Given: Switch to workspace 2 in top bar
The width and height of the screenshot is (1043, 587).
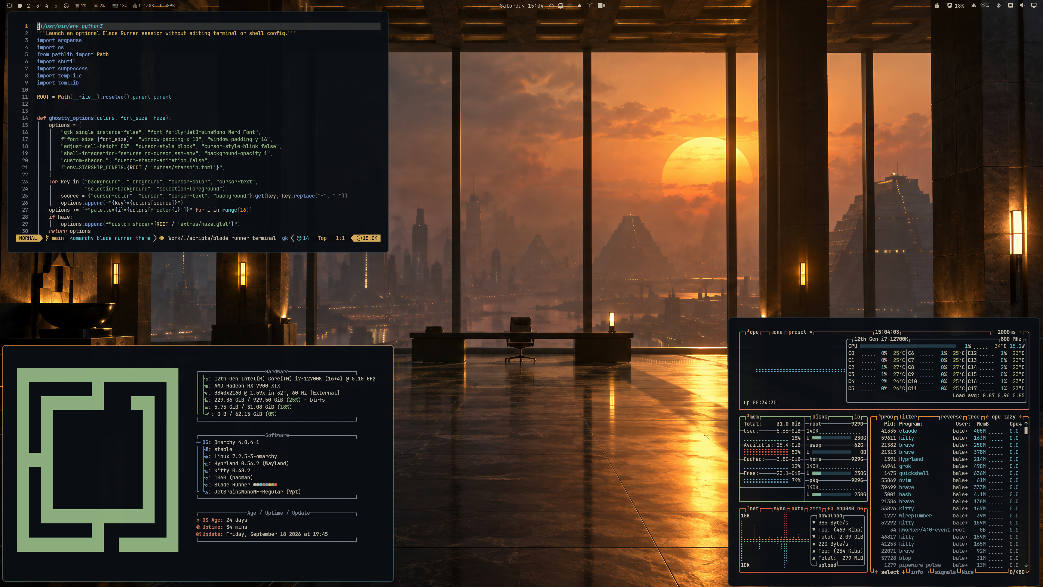Looking at the screenshot, I should pos(28,6).
